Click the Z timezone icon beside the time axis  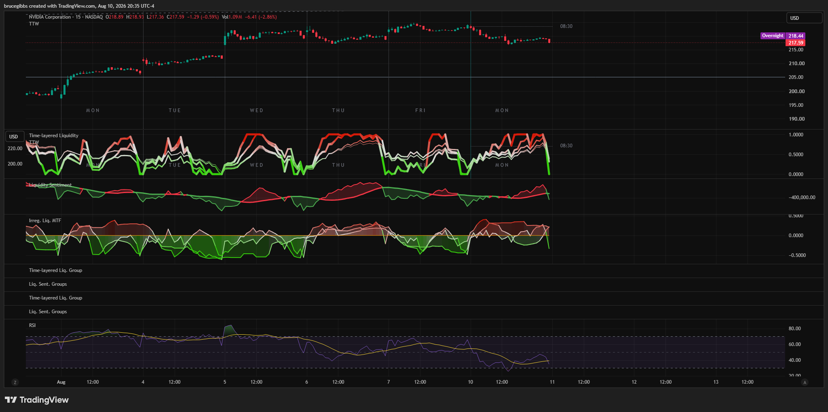(15, 382)
